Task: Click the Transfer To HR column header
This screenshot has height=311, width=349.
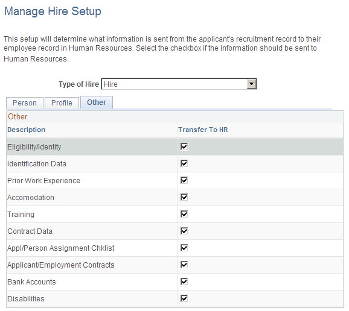Action: pyautogui.click(x=203, y=130)
